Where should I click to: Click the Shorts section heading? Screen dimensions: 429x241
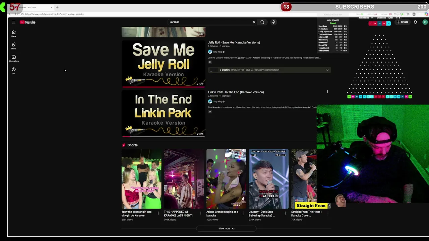[132, 145]
